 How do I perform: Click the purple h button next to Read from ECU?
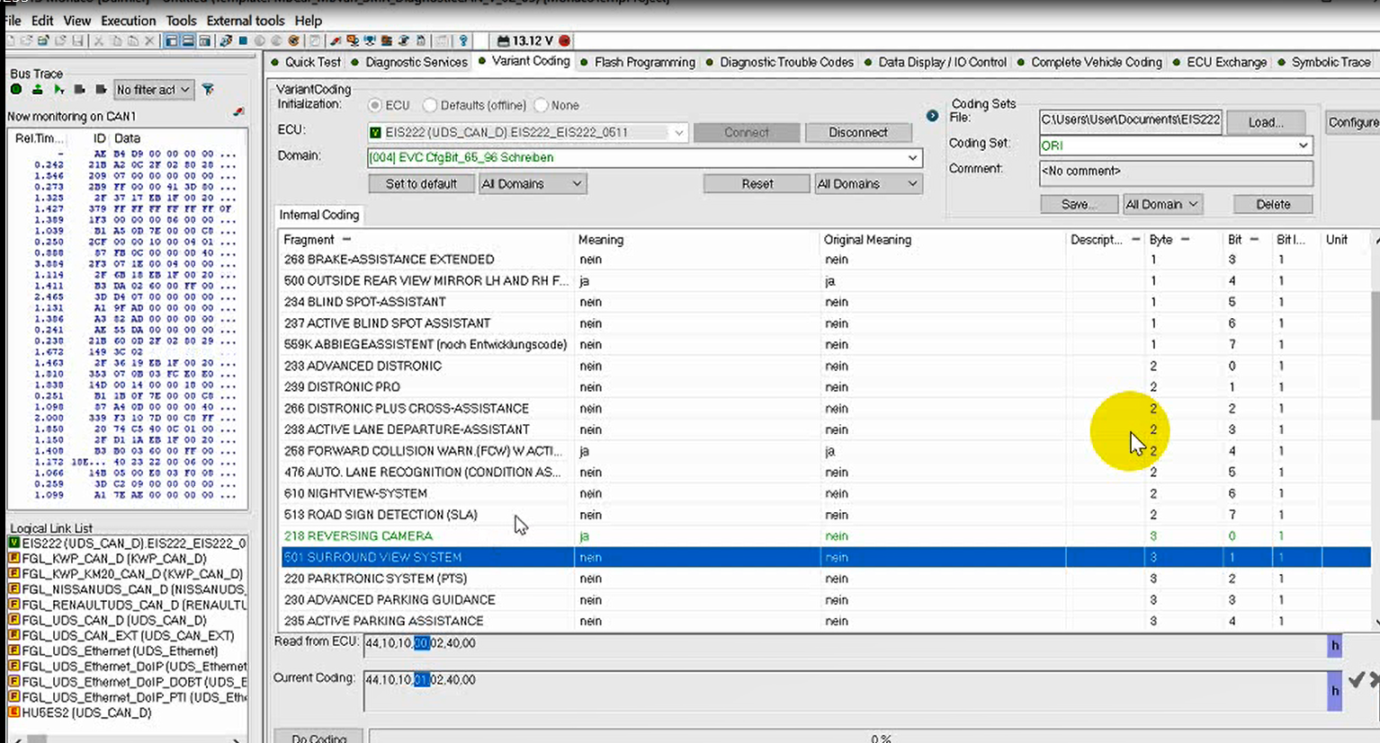click(1335, 645)
